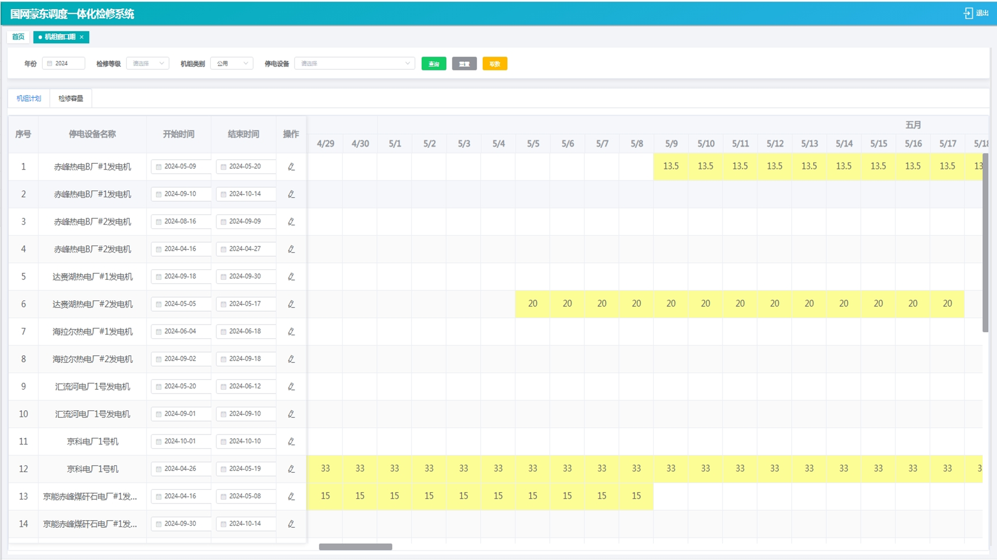The height and width of the screenshot is (560, 997).
Task: Expand the 机组类别 dropdown showing 公用
Action: coord(232,63)
